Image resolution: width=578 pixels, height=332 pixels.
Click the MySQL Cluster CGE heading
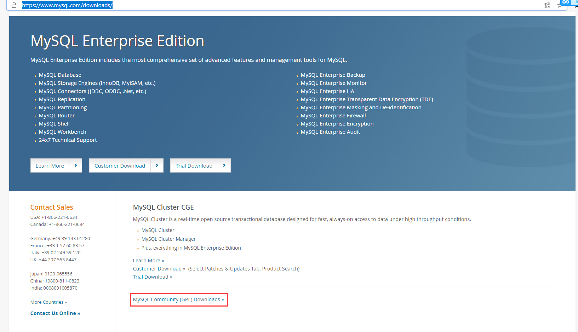164,207
